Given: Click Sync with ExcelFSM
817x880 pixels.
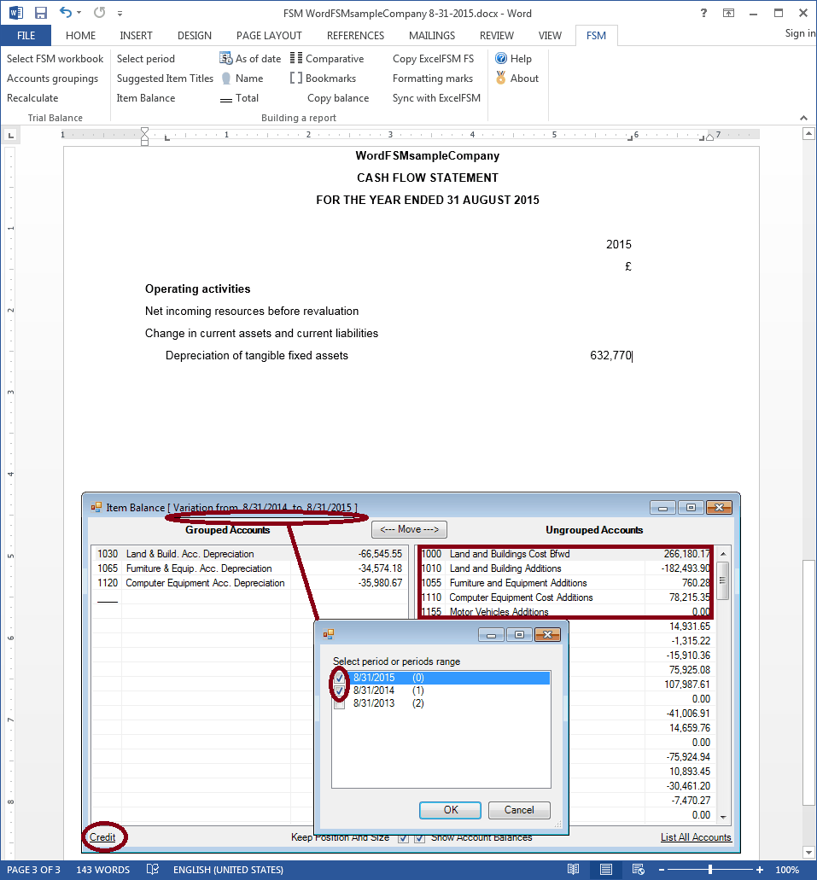Looking at the screenshot, I should point(436,97).
